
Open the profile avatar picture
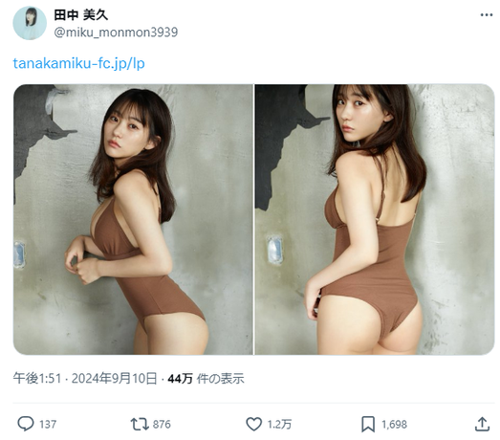click(x=30, y=23)
